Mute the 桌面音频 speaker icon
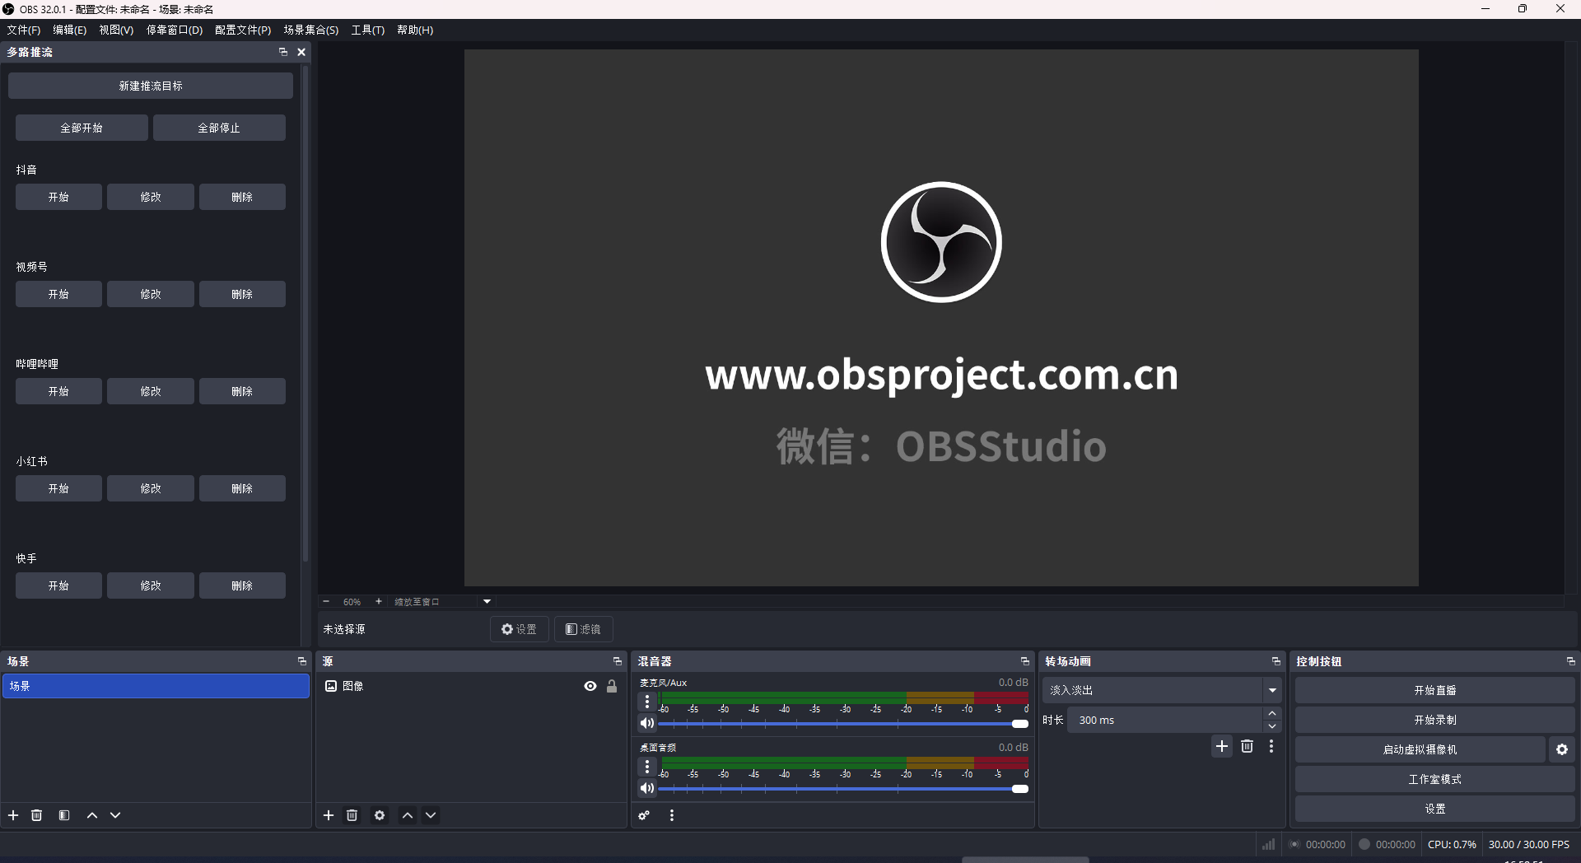Viewport: 1581px width, 863px height. [x=647, y=788]
